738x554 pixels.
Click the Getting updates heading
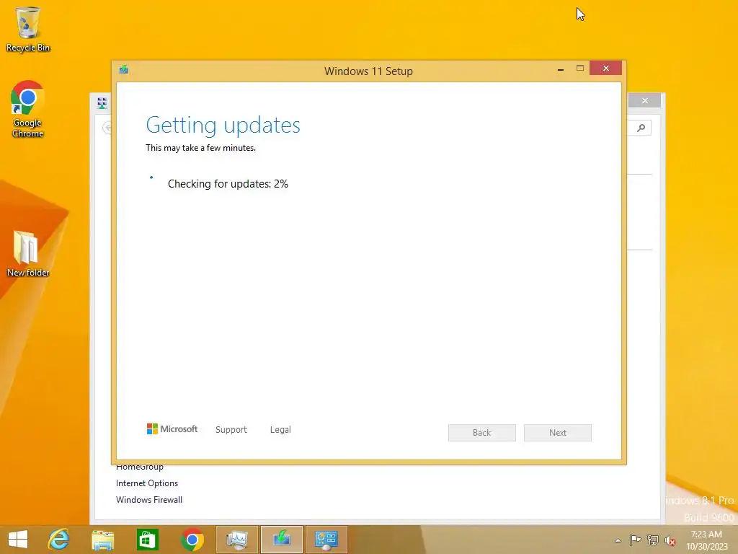click(223, 125)
